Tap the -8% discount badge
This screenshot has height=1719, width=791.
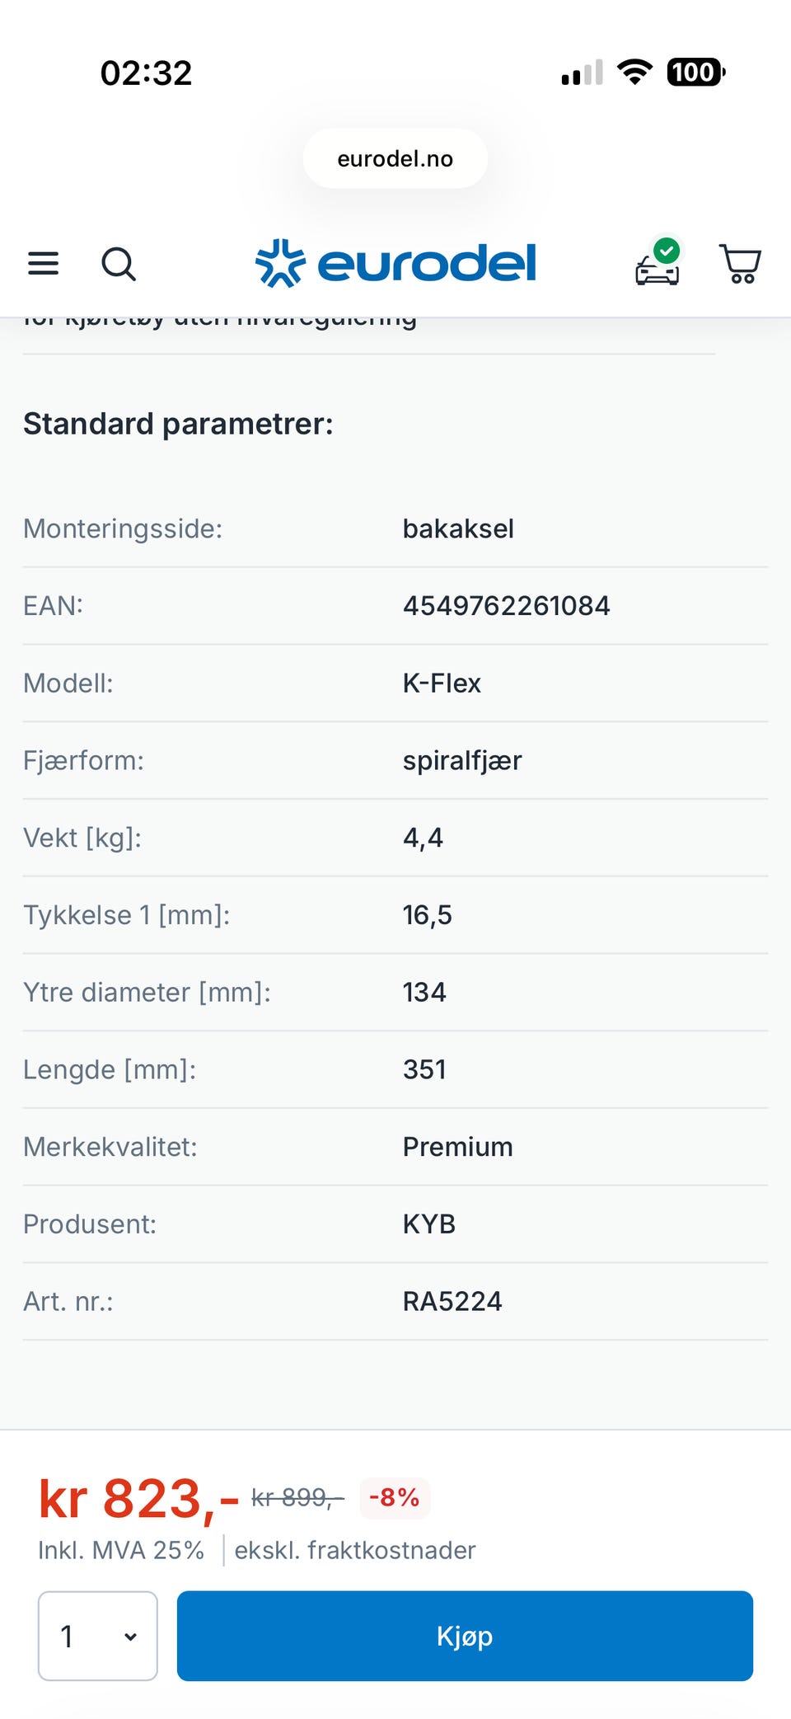click(x=395, y=1497)
